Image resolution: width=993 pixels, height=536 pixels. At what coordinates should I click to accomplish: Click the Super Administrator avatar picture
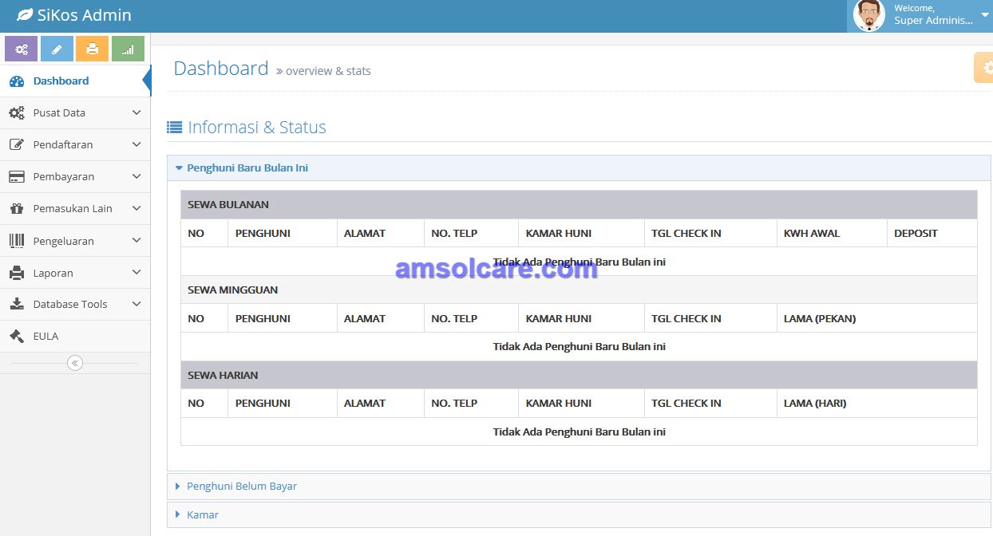pyautogui.click(x=869, y=15)
